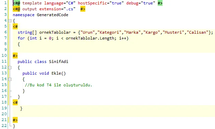The image size is (215, 129).
Task: Click the <# opening tag on line 5
Action: [x=15, y=26]
